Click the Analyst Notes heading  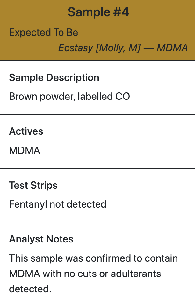click(x=41, y=239)
